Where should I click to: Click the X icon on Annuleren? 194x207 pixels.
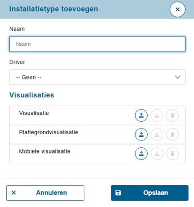click(x=14, y=192)
